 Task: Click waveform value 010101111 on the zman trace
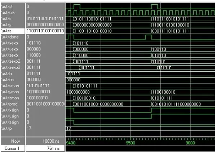[162, 98]
